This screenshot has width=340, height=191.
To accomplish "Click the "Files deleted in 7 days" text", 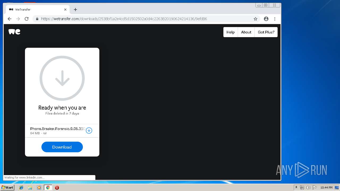I will point(62,114).
